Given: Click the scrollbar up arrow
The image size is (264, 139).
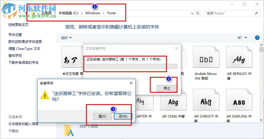Looking at the screenshot, I should pos(261,45).
